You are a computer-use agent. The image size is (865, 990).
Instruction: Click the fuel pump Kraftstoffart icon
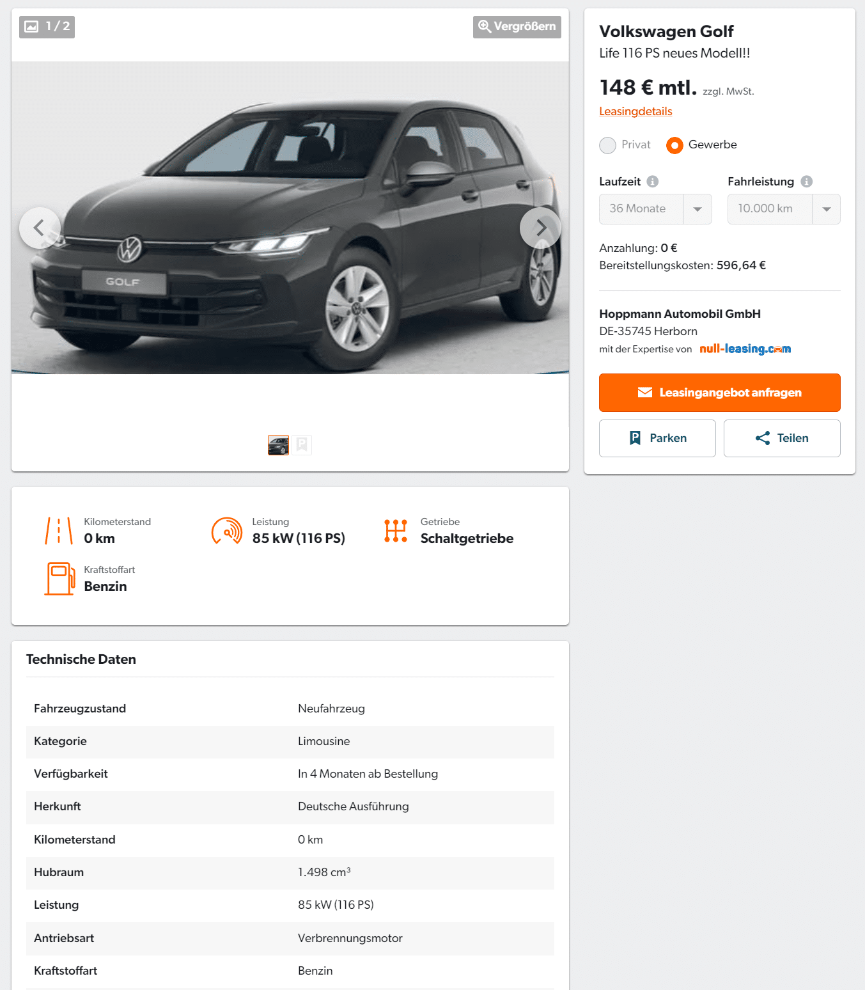click(59, 579)
